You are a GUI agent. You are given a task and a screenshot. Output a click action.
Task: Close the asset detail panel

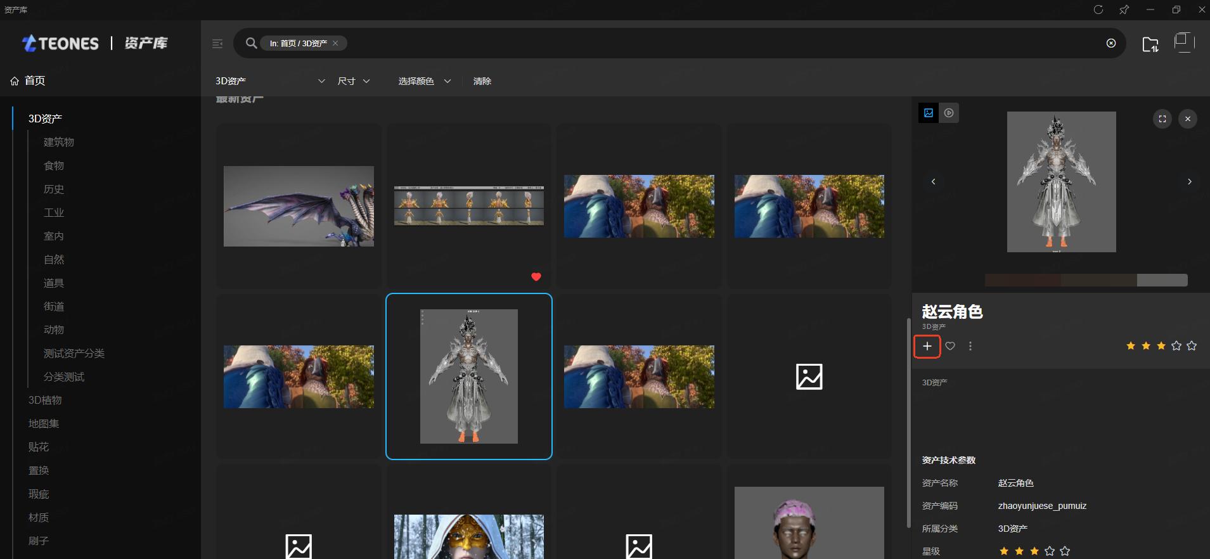pos(1188,119)
